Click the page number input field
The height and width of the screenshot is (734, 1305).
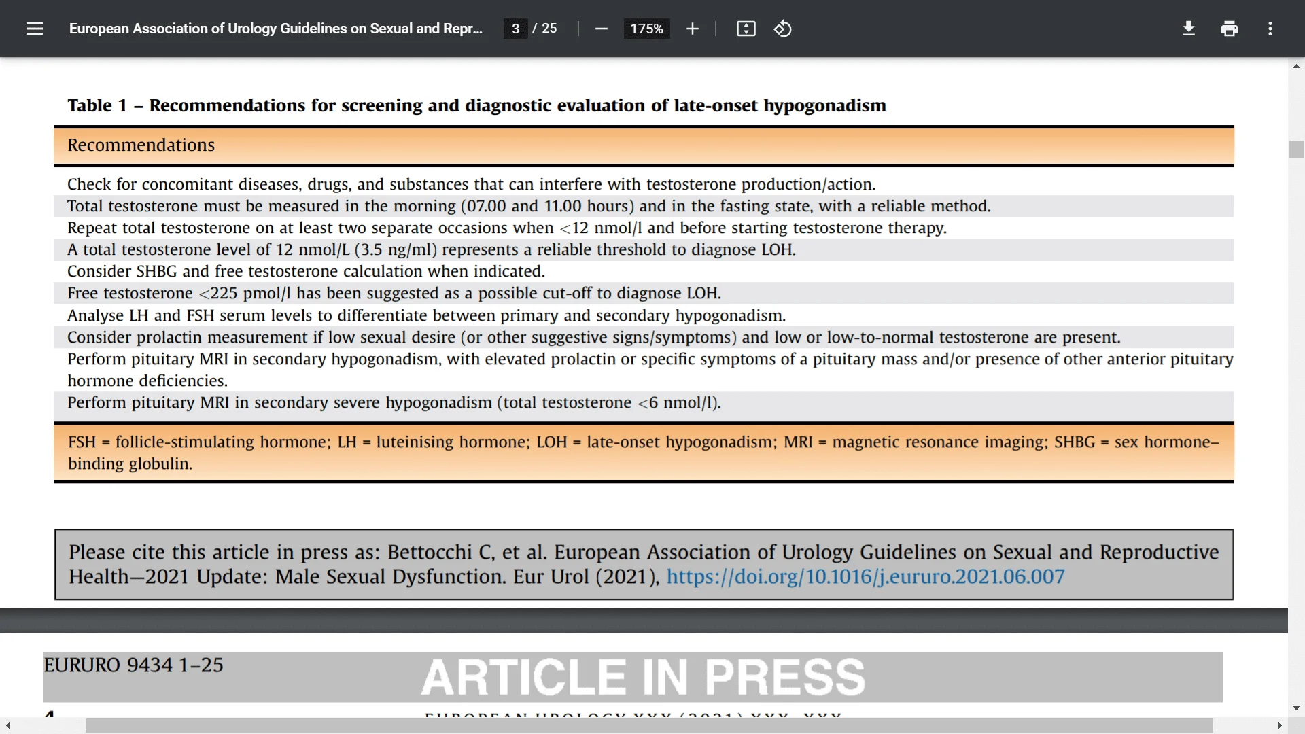click(515, 29)
